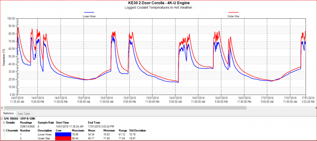Image resolution: width=317 pixels, height=141 pixels.
Task: Click the Sample Rate column header
Action: coord(46,123)
